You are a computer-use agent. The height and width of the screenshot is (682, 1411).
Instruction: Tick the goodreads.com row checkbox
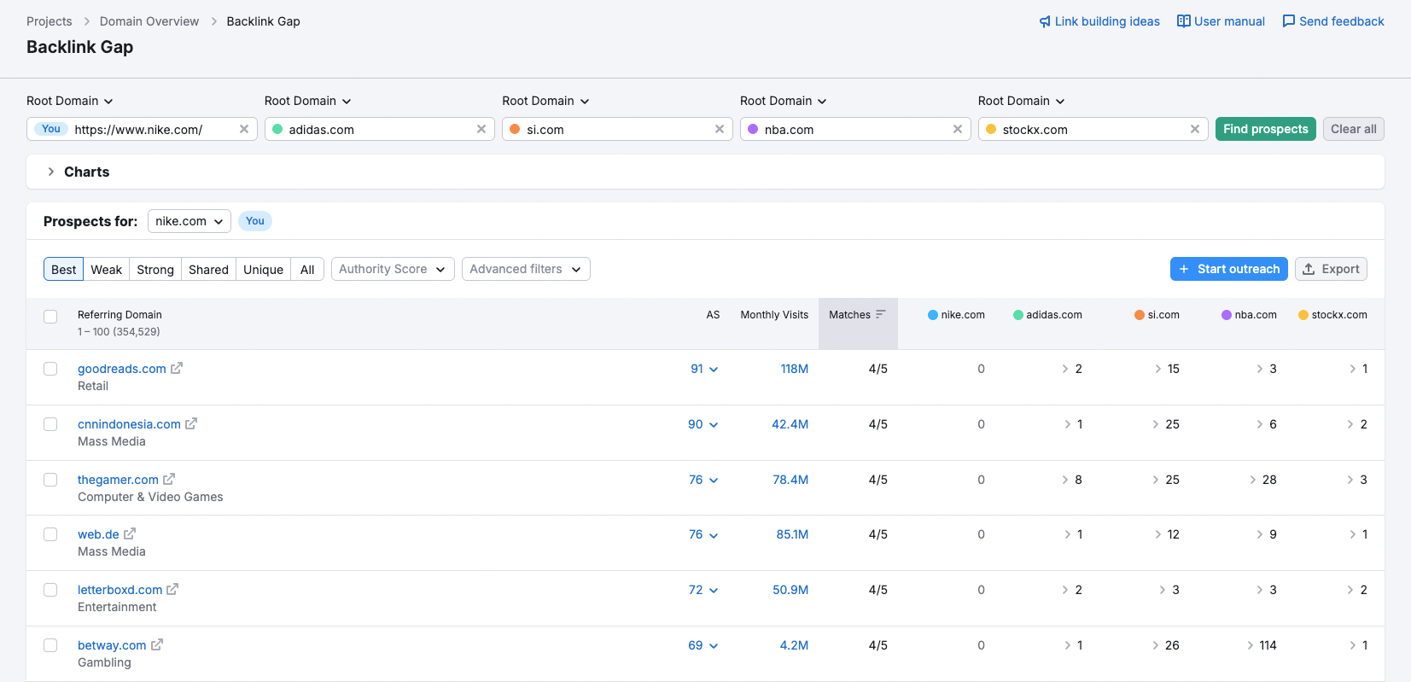coord(50,369)
